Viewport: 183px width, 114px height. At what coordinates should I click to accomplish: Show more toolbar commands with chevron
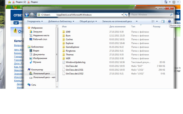click(137, 21)
